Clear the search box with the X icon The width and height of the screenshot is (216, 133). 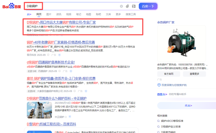point(121,6)
